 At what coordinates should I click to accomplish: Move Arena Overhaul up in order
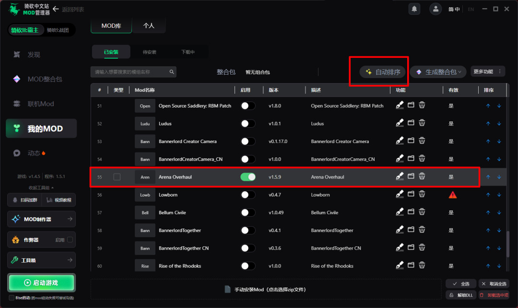point(488,177)
